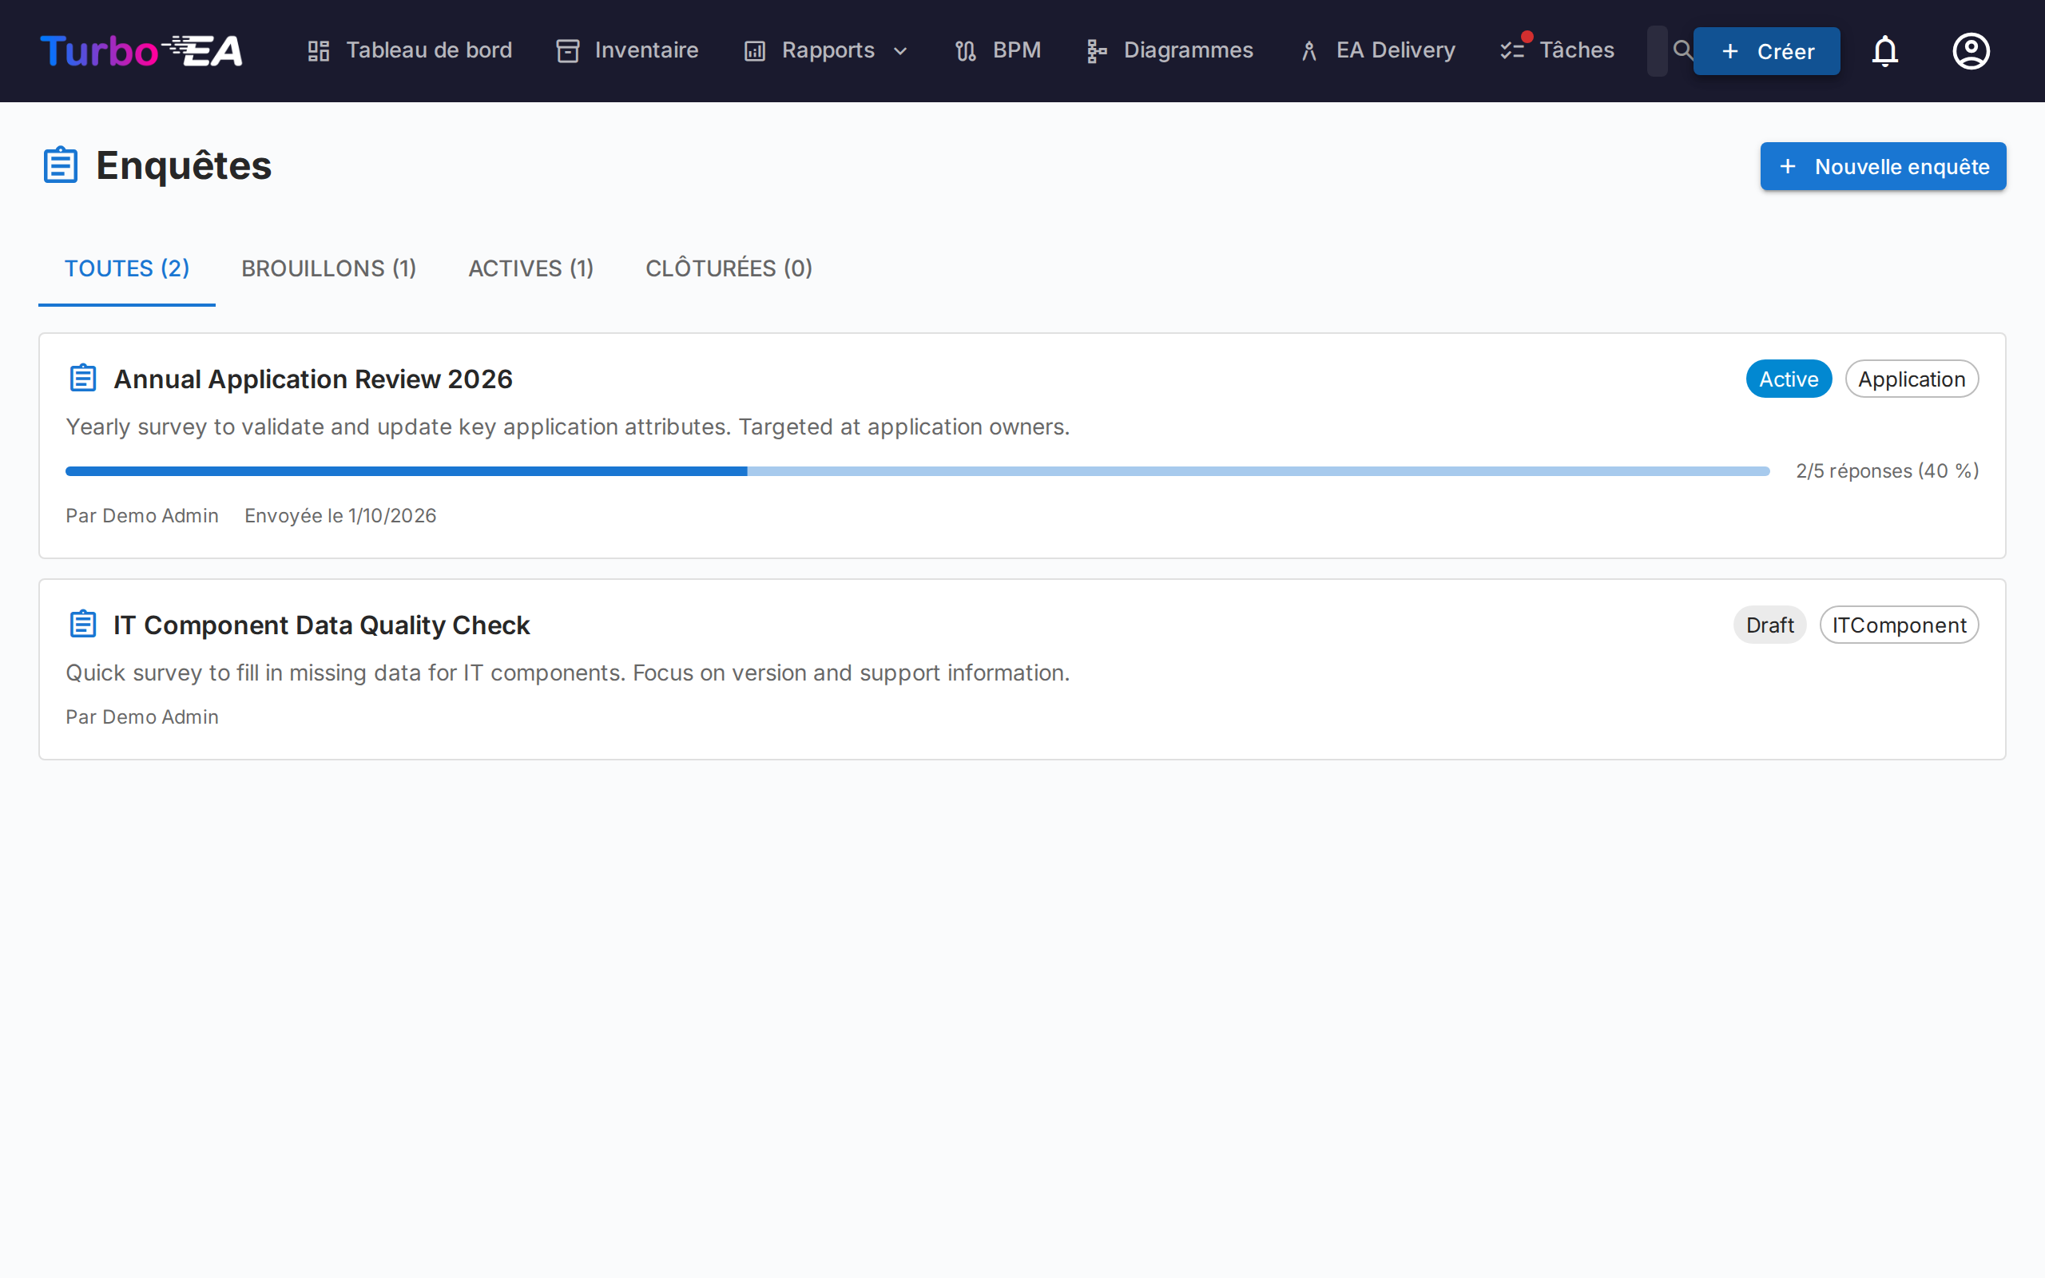
Task: Click the Nouvelle enquête button
Action: pos(1882,166)
